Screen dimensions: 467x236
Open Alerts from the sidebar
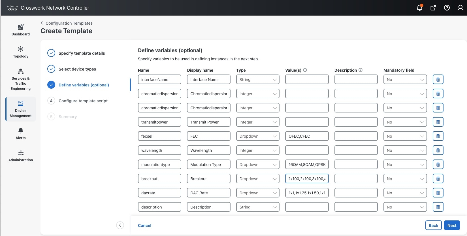point(21,134)
